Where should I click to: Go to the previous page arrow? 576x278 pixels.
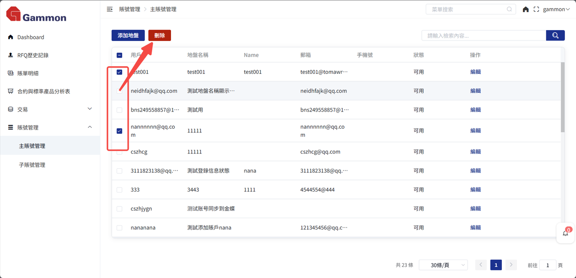481,265
